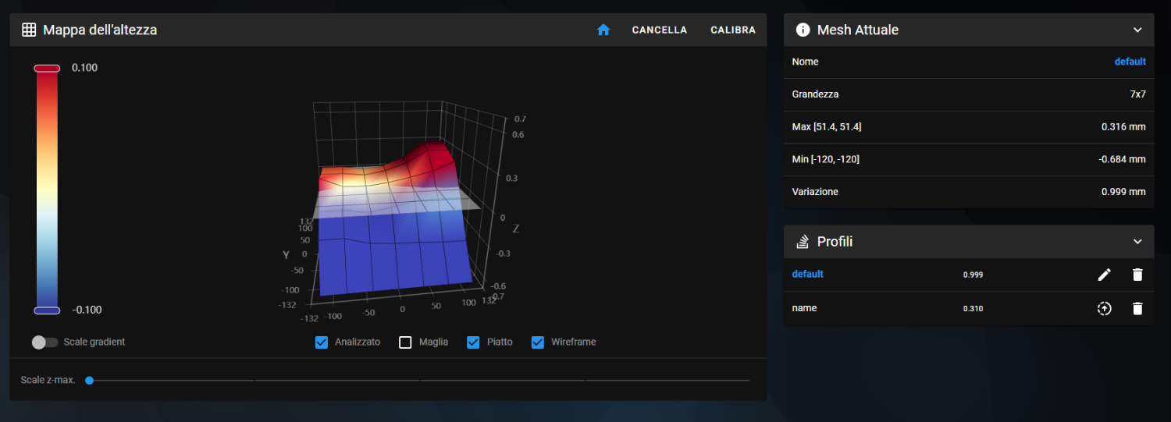Disable the Wireframe checkbox
This screenshot has width=1171, height=422.
[x=538, y=342]
